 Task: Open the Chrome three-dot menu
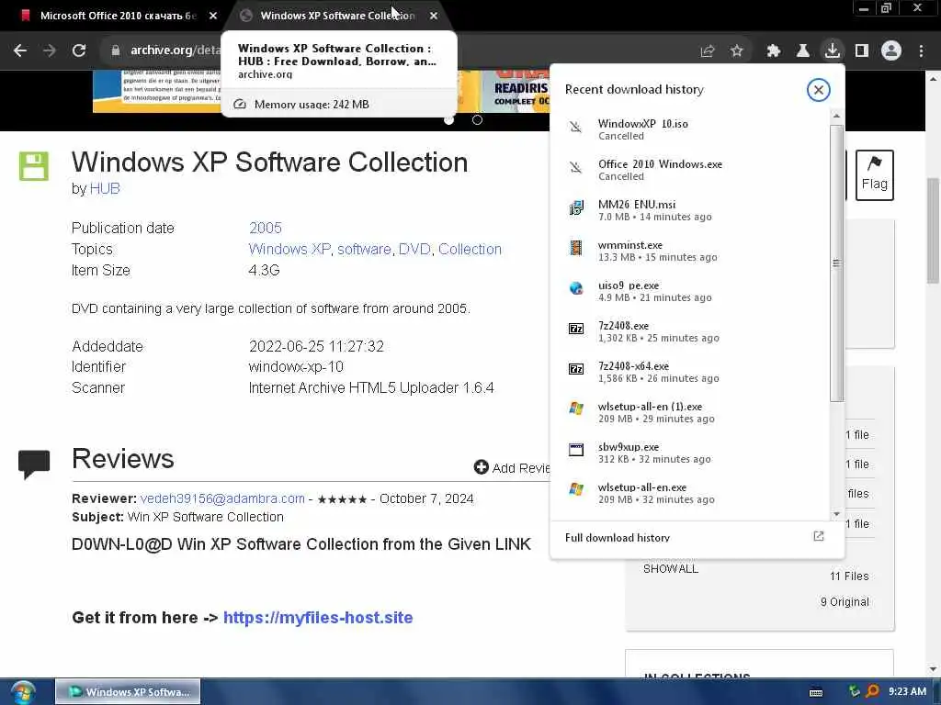[x=921, y=51]
